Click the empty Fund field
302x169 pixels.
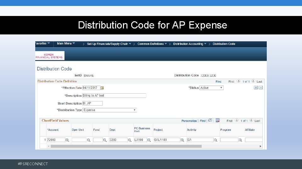98,140
